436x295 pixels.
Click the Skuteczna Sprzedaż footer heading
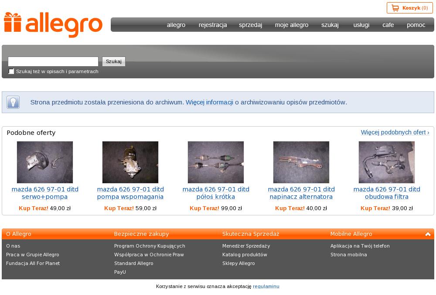pos(251,234)
